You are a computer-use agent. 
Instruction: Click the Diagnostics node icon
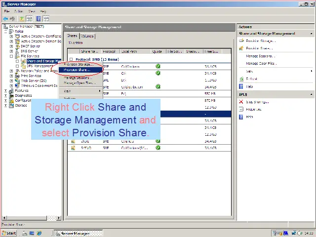tap(11, 95)
